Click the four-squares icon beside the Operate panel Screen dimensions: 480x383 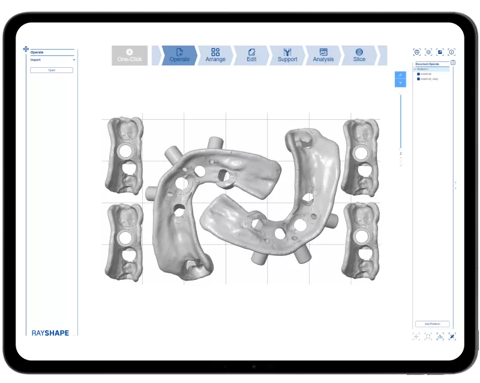26,49
